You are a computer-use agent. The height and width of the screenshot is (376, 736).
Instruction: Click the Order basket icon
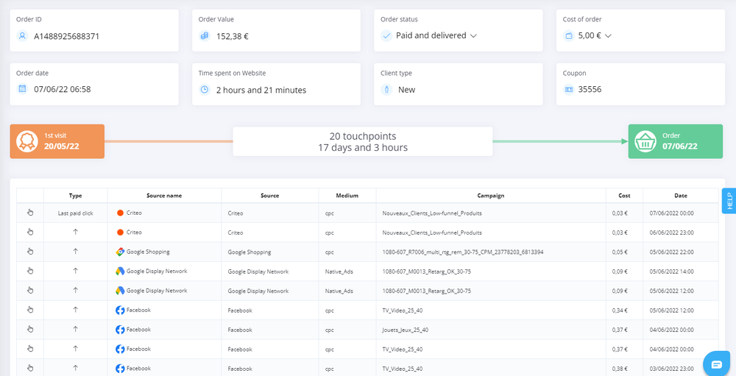pos(645,141)
